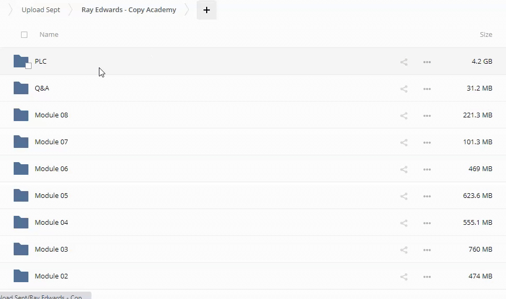506x299 pixels.
Task: Add a new item with plus button
Action: point(207,10)
